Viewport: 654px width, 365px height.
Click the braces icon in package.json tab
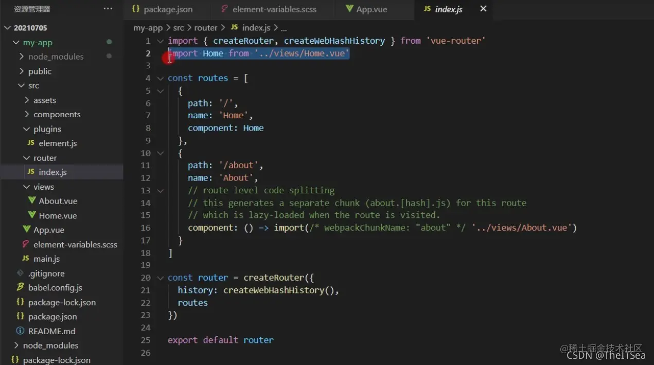coord(136,9)
